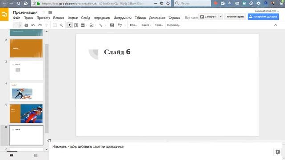The height and width of the screenshot is (160, 285).
Task: Select slide 5 thumbnail
Action: point(26,114)
